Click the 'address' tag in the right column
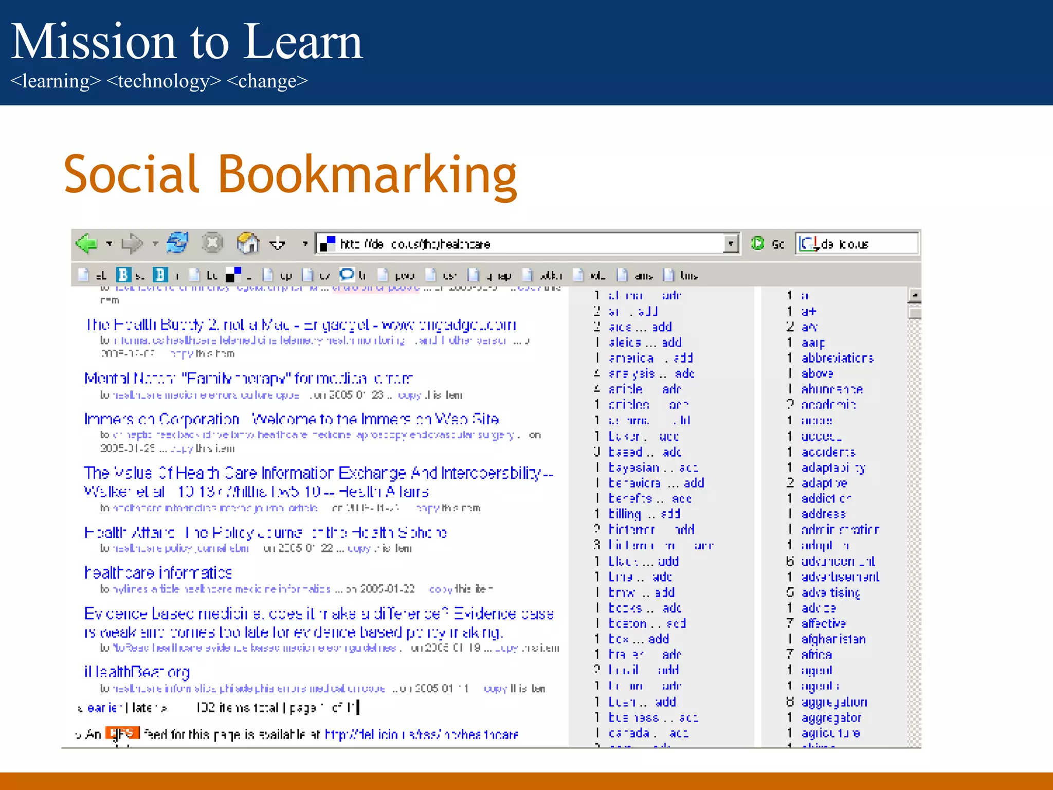This screenshot has height=790, width=1053. [823, 514]
